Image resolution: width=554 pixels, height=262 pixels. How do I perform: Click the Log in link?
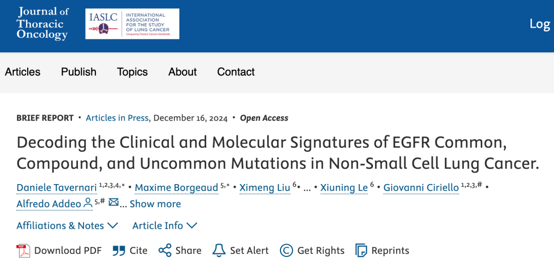pos(540,24)
